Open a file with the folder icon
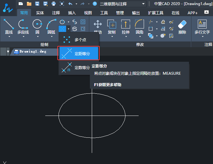 click(29, 4)
